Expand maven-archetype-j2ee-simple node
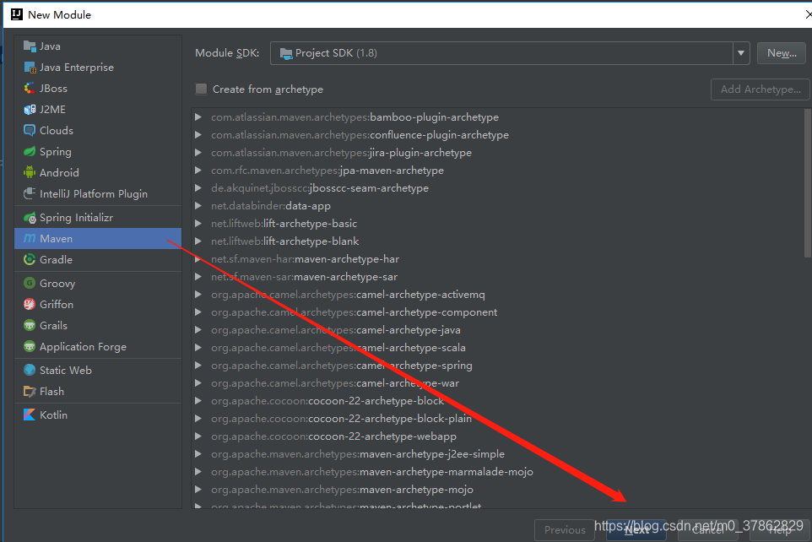 point(198,454)
